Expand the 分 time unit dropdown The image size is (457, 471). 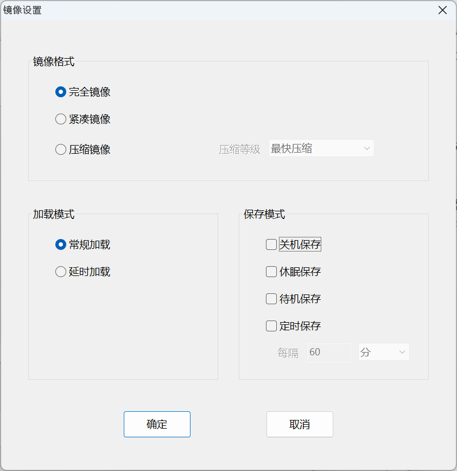(x=384, y=352)
